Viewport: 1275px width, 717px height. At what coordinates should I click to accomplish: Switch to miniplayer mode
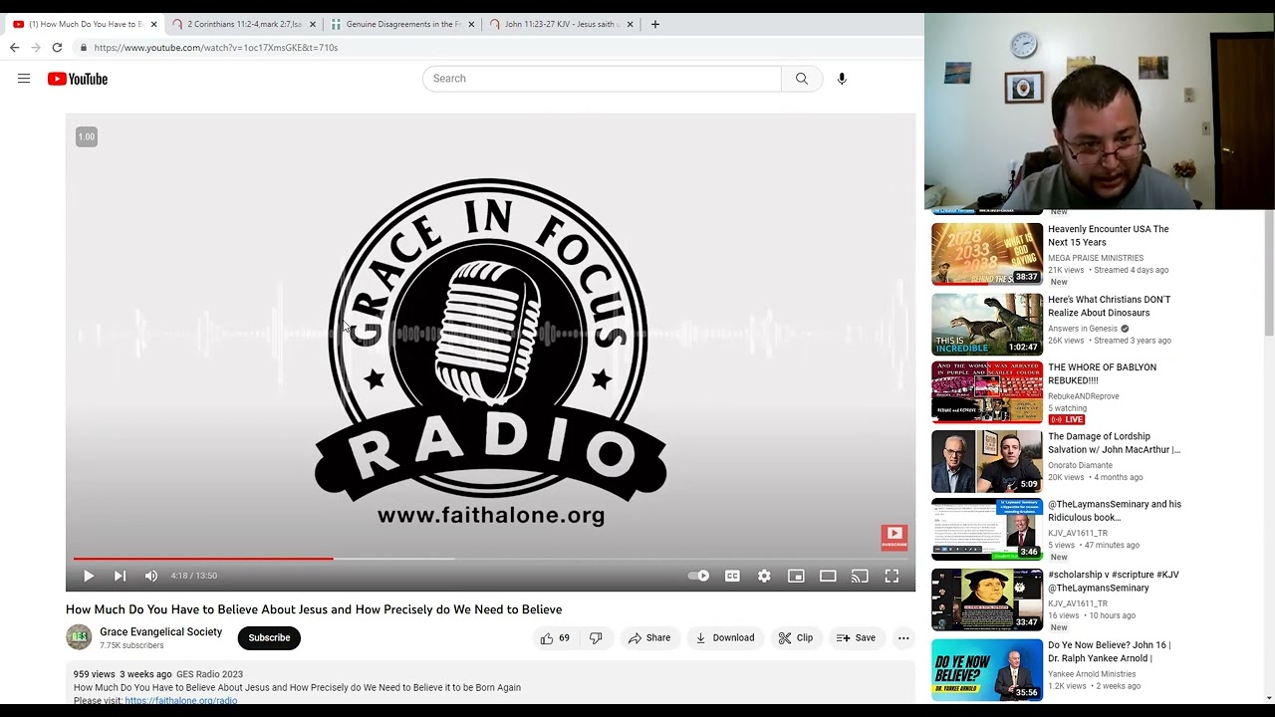796,576
